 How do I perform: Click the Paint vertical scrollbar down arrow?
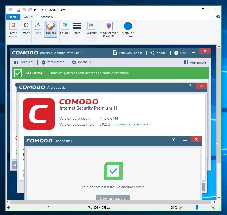[x=219, y=197]
